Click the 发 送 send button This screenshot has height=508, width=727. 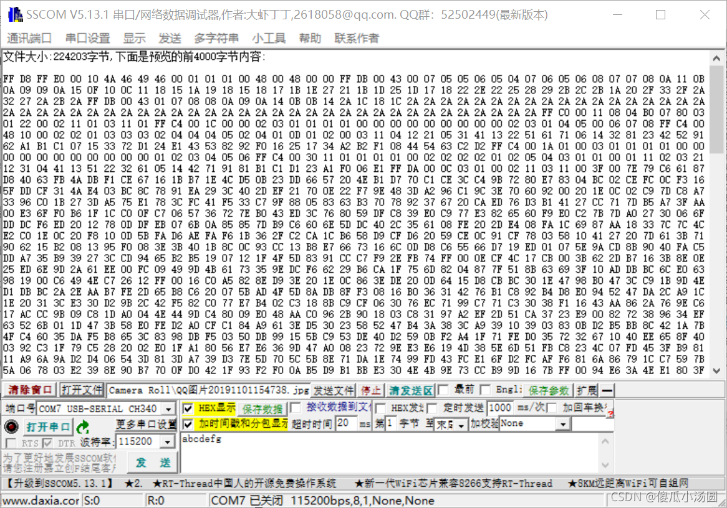click(153, 462)
